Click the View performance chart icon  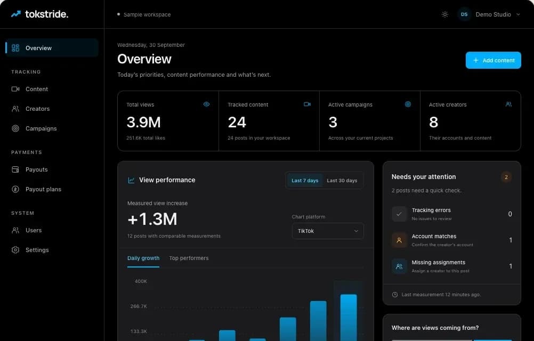[x=131, y=180]
